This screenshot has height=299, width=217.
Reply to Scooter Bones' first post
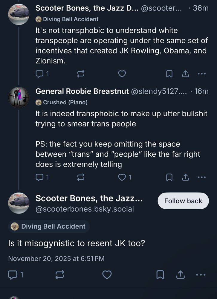point(40,74)
